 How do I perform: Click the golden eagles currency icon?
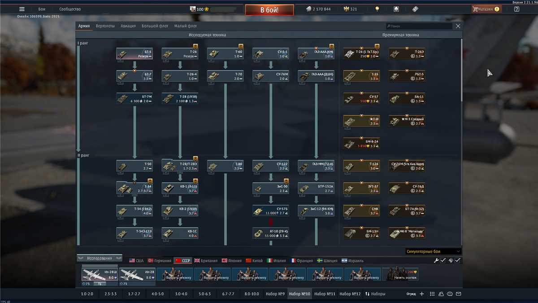[x=346, y=9]
